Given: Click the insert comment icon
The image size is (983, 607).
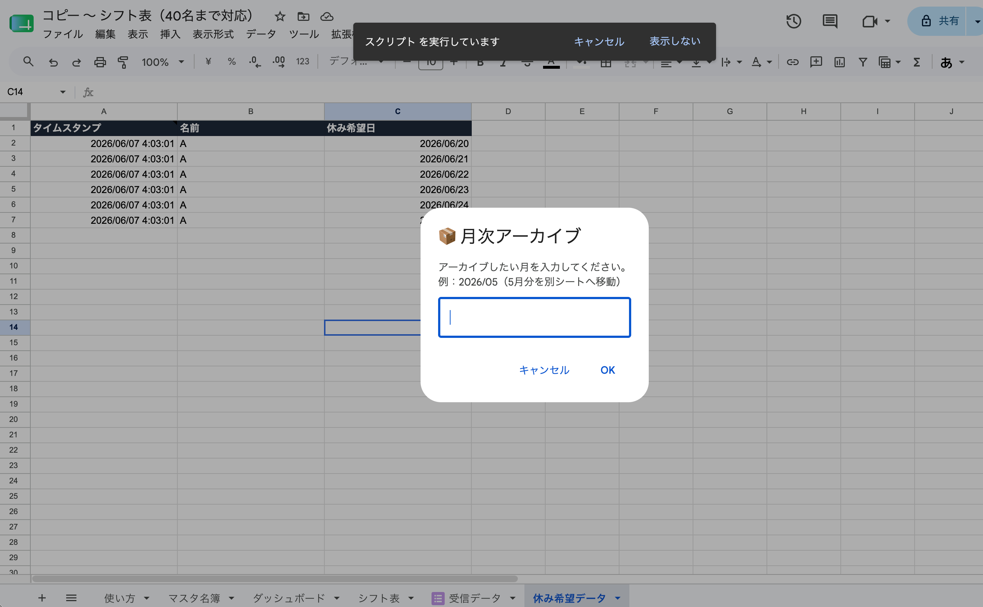Looking at the screenshot, I should click(816, 62).
